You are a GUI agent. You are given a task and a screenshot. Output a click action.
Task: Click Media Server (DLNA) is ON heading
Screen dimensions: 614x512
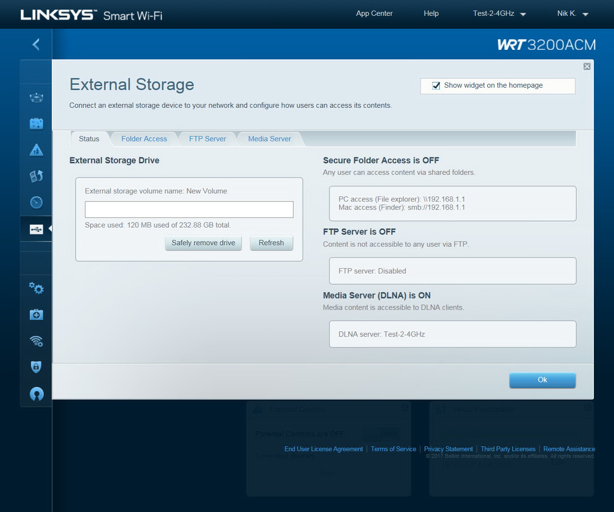point(377,296)
